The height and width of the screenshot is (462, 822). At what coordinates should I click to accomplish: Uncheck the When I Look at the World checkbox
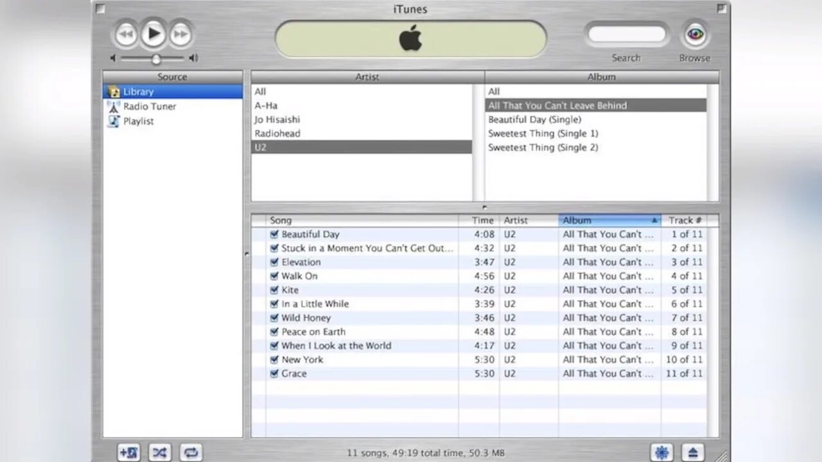pyautogui.click(x=274, y=346)
